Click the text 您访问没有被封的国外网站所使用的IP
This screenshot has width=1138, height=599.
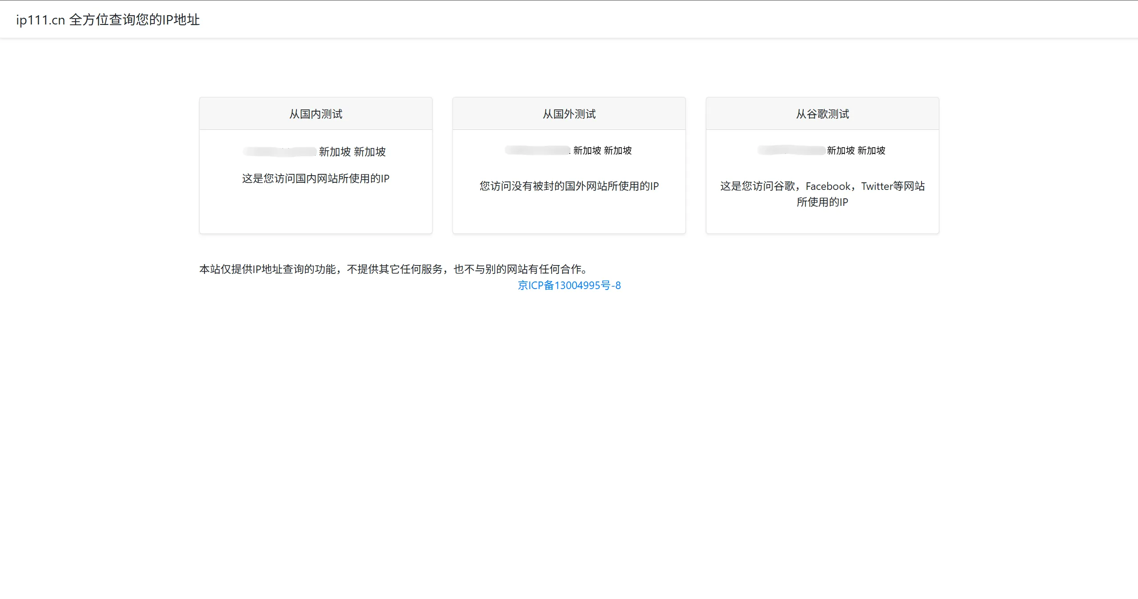(x=569, y=186)
